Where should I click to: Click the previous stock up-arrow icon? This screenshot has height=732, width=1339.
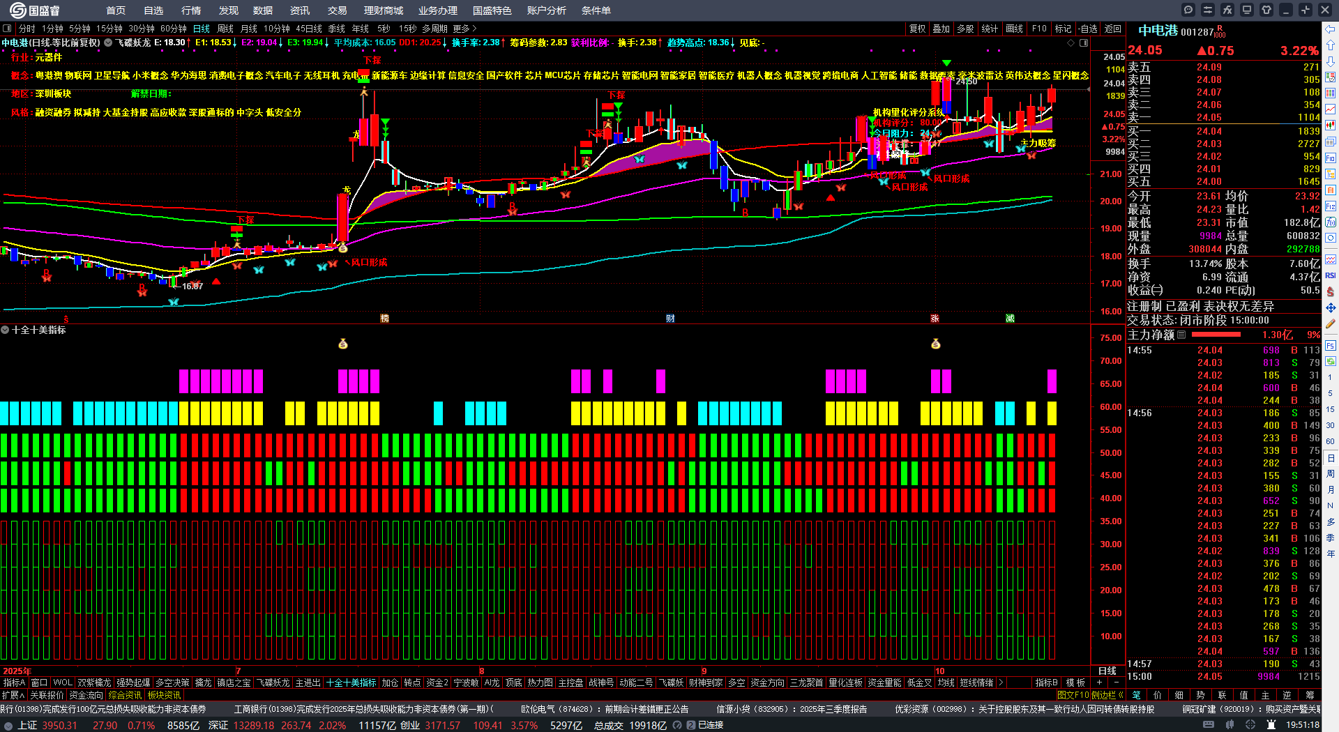(1331, 45)
